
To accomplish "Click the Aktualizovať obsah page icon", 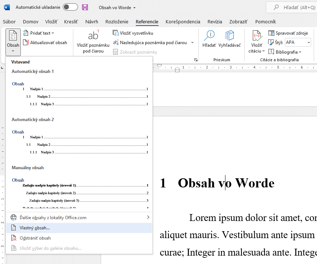I will [x=26, y=42].
